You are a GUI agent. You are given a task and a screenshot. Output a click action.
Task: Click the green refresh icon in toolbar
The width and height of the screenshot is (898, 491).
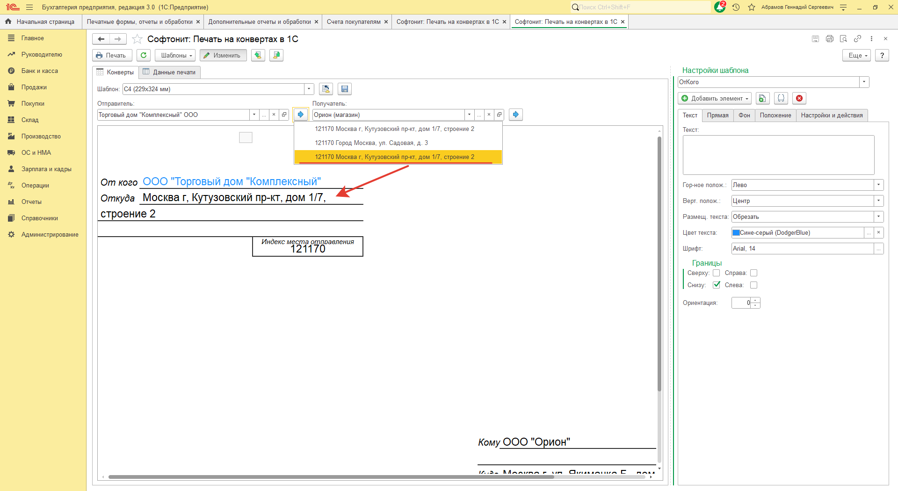coord(144,55)
